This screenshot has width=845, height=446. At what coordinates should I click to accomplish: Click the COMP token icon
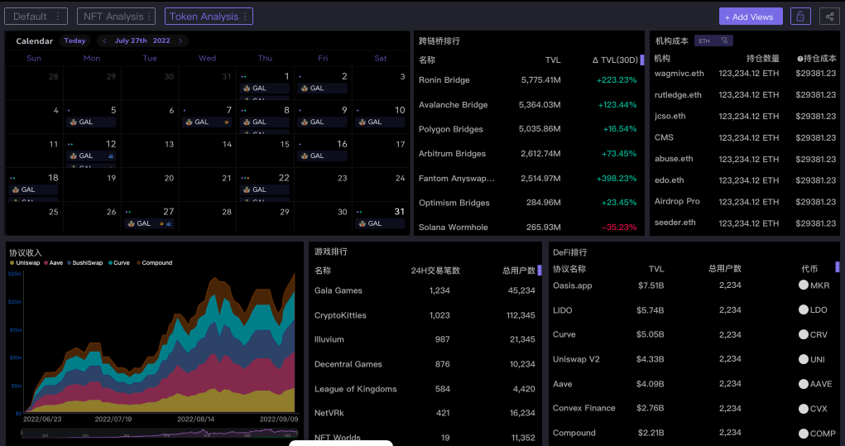tap(803, 434)
